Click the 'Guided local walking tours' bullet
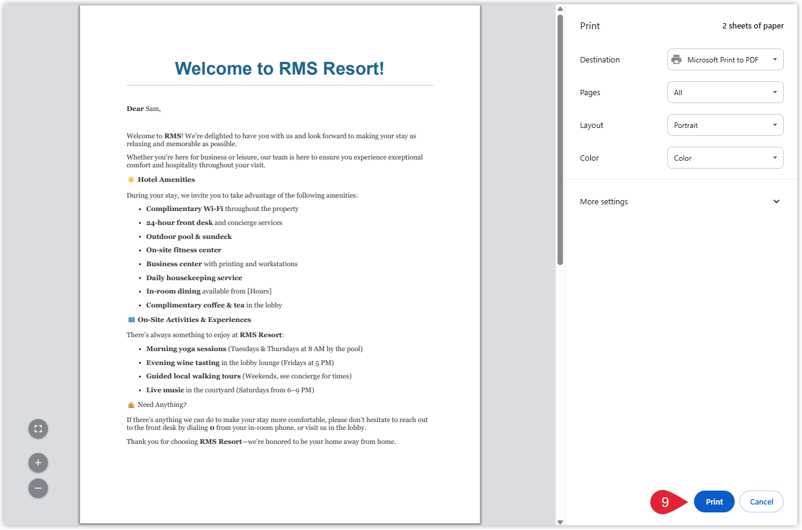Viewport: 802px width, 530px height. pos(249,376)
